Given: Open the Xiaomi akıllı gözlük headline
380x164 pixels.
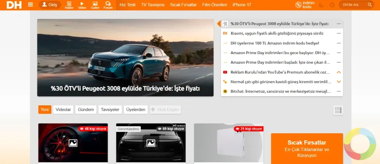Looking at the screenshot, I should coord(277,33).
